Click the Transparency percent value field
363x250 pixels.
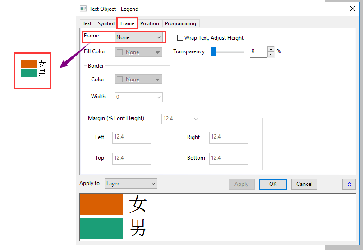pyautogui.click(x=258, y=51)
